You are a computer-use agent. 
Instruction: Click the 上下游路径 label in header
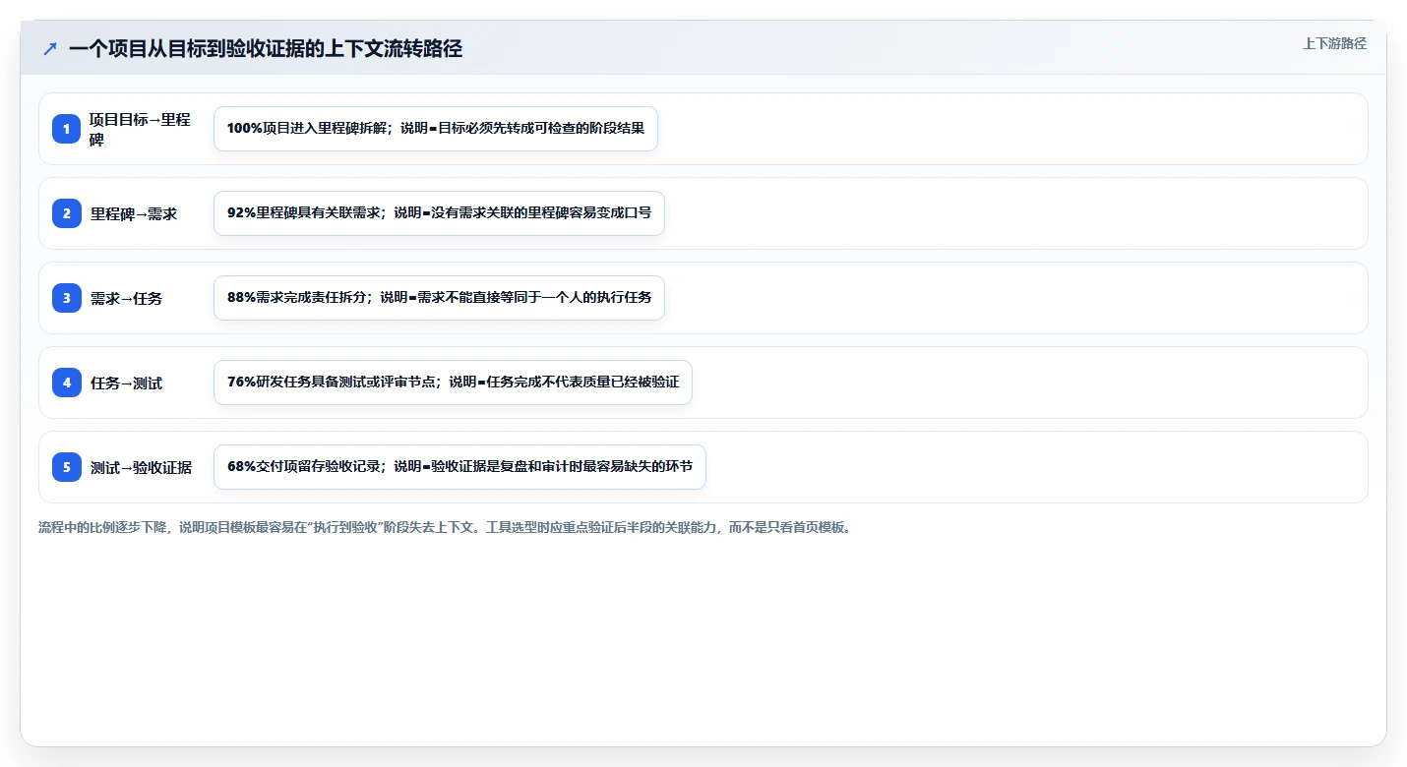1334,43
